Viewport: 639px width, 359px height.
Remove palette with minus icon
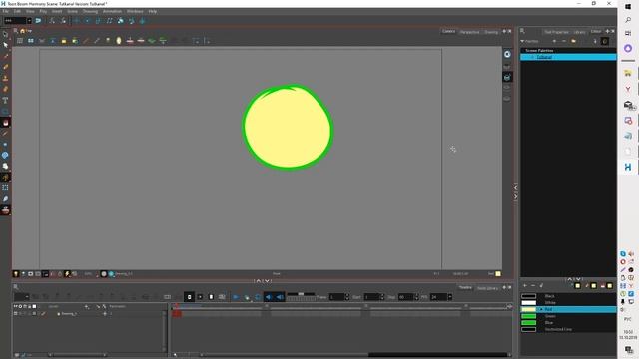[564, 41]
